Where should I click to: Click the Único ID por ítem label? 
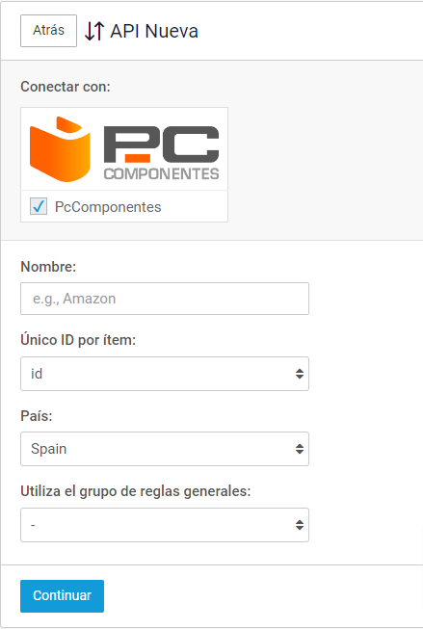pos(78,340)
